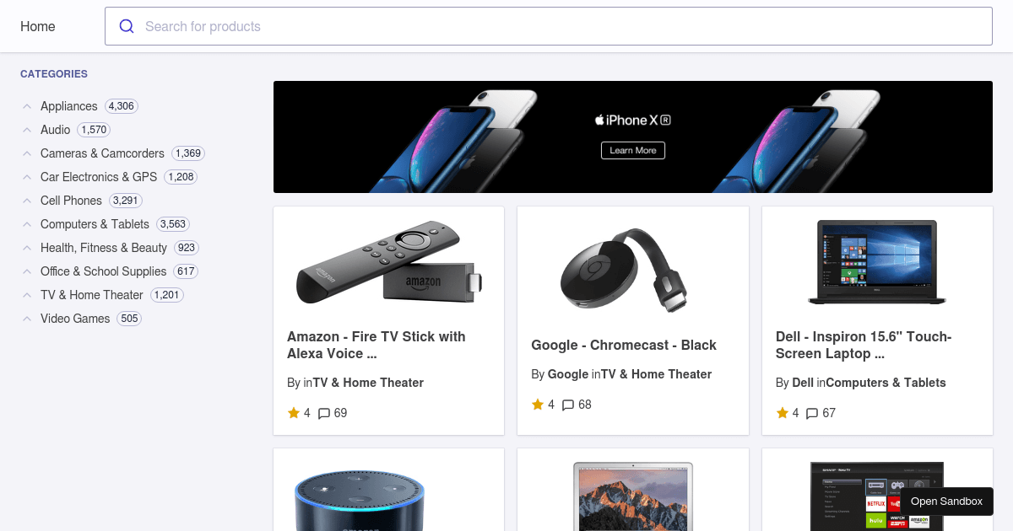Click the comment icon showing 69 reviews
This screenshot has height=531, width=1013.
point(324,413)
